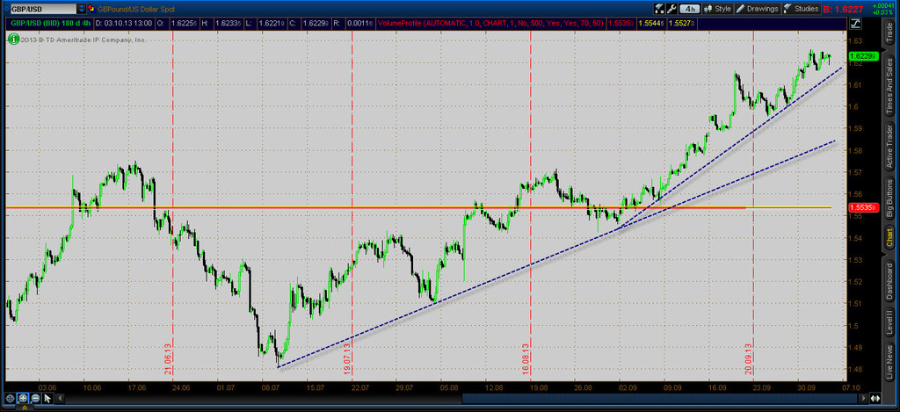This screenshot has width=900, height=412.
Task: Click the scroll left arrow on time axis
Action: click(x=59, y=398)
